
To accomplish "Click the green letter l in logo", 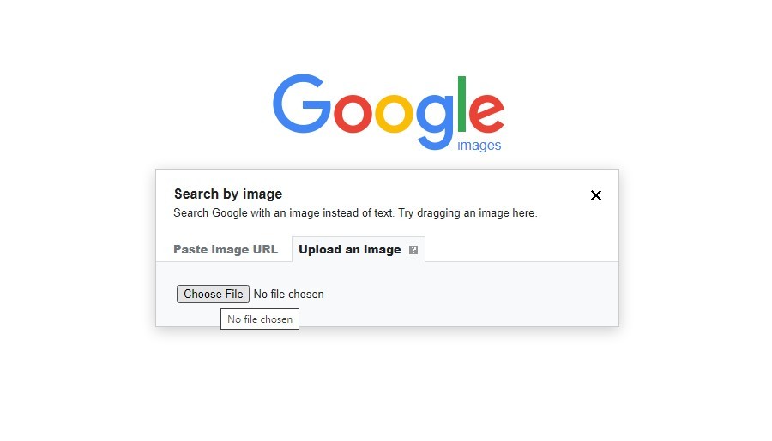I will click(x=461, y=104).
